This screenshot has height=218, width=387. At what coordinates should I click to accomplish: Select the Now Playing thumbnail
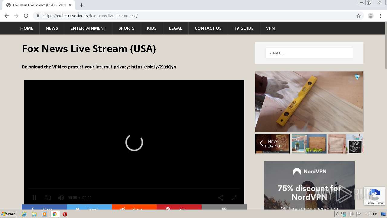coord(272,144)
